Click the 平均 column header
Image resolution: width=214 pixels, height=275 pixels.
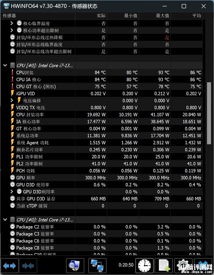(x=187, y=16)
